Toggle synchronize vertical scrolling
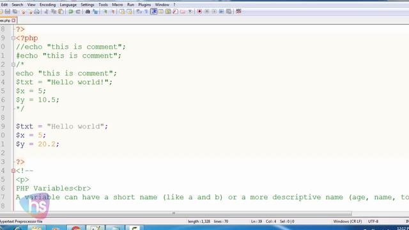The image size is (409, 230). (122, 11)
